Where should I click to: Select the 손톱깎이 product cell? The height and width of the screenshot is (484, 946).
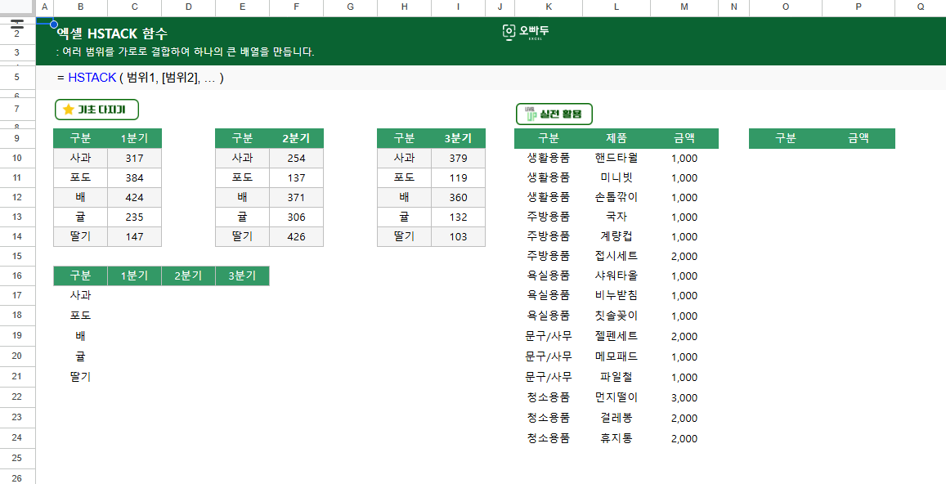[x=616, y=197]
